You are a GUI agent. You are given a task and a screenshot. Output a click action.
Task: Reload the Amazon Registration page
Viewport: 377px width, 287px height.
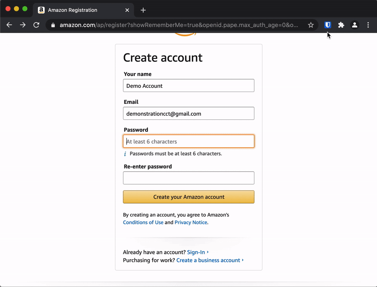pos(36,25)
